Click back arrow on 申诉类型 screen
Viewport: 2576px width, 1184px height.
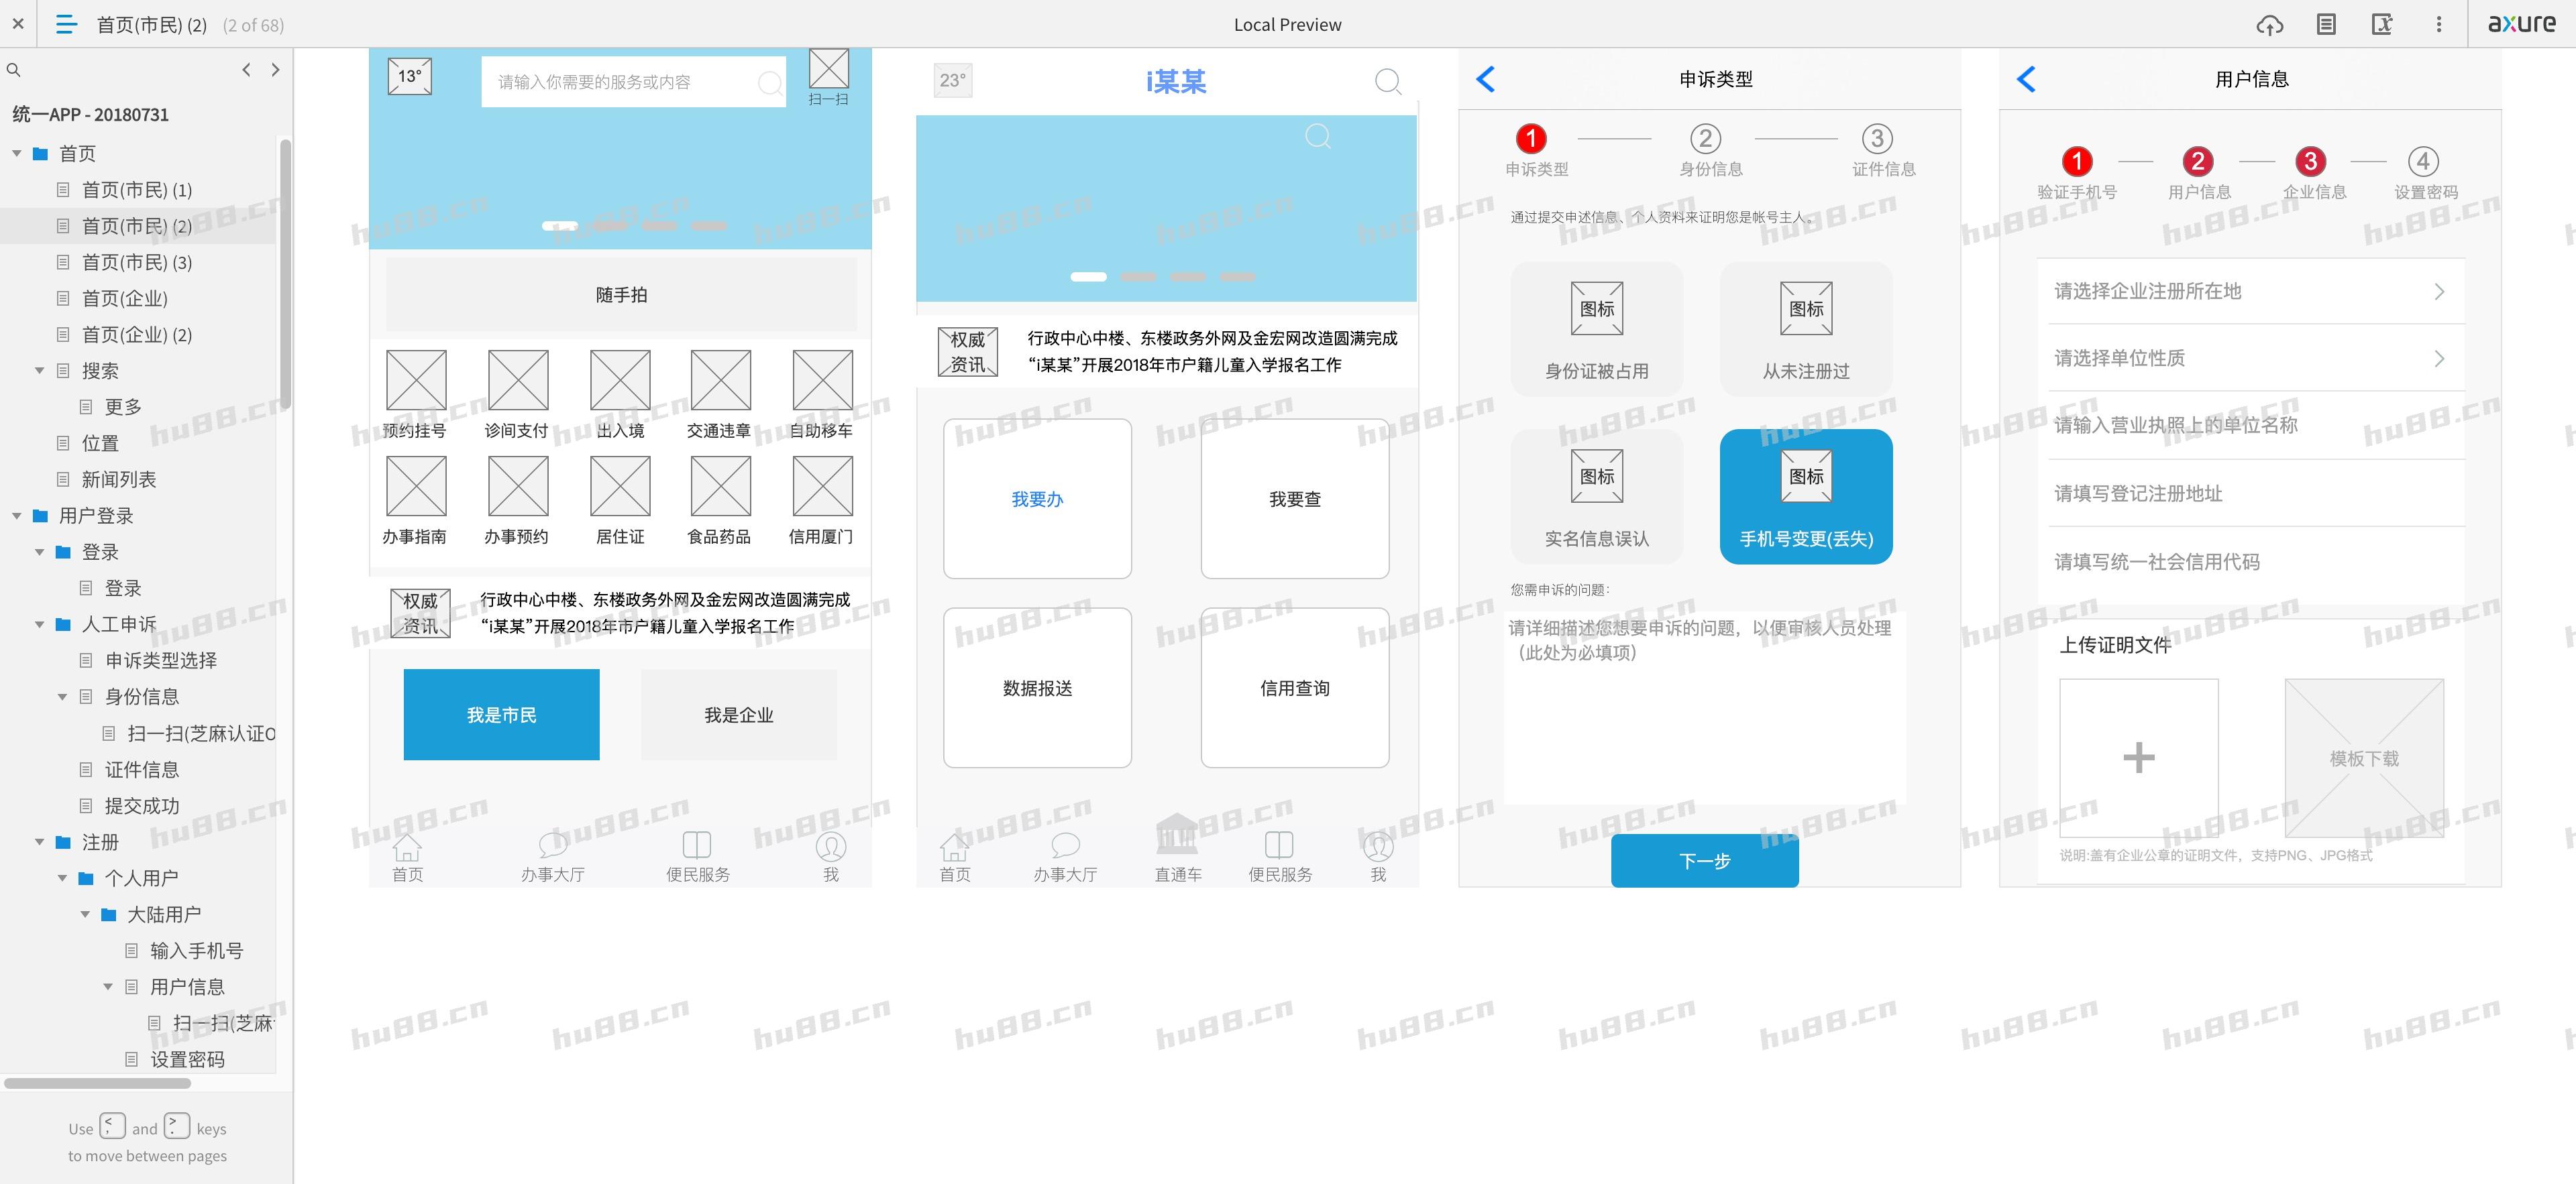point(1486,79)
